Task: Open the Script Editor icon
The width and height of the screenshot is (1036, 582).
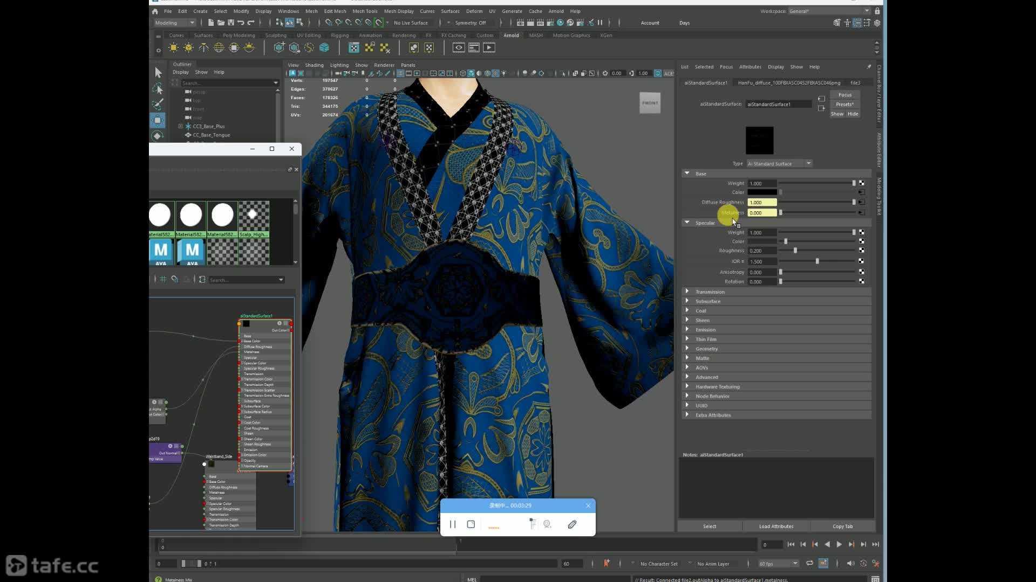Action: click(875, 579)
